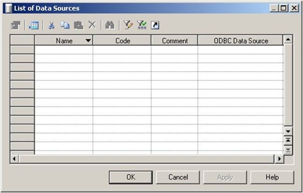This screenshot has width=303, height=193.
Task: Click the Add a Row icon
Action: (x=34, y=25)
